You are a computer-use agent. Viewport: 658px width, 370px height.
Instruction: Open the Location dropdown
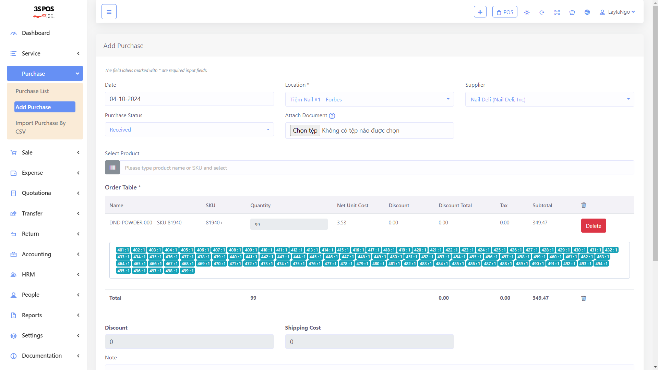pyautogui.click(x=369, y=99)
